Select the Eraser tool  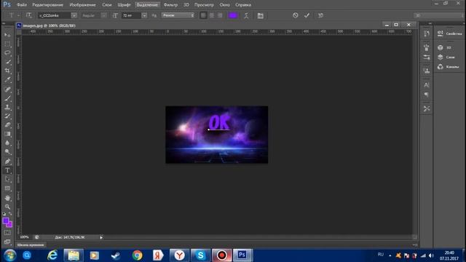click(7, 125)
